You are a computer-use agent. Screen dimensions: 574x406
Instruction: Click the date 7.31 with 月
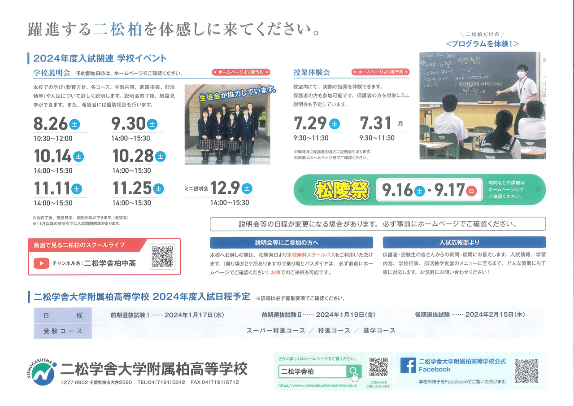382,123
